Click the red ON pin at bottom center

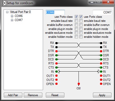pyautogui.click(x=79, y=84)
